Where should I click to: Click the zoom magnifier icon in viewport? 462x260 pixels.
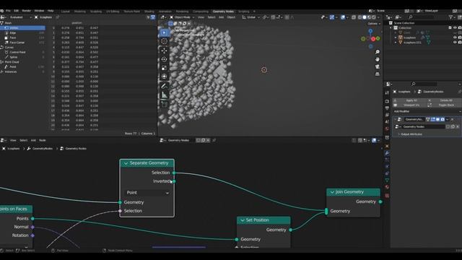(x=378, y=52)
